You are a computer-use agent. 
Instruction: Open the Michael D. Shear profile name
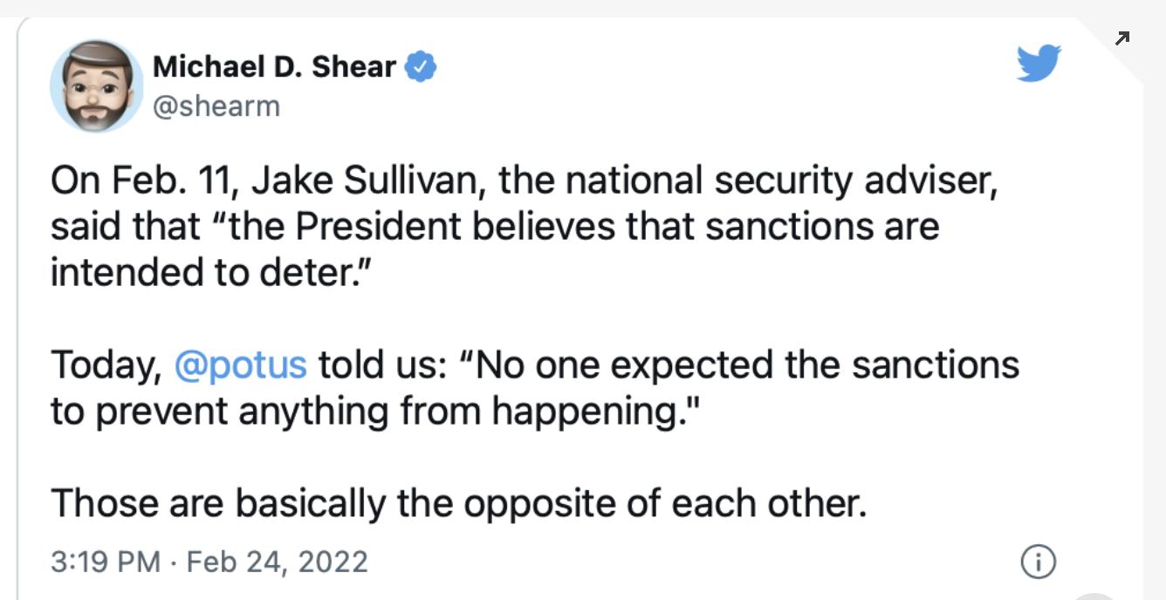pos(274,66)
